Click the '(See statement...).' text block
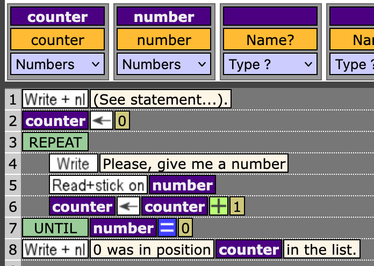 [x=161, y=99]
